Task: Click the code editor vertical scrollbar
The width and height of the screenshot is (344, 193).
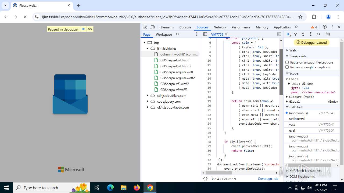Action: 281,72
